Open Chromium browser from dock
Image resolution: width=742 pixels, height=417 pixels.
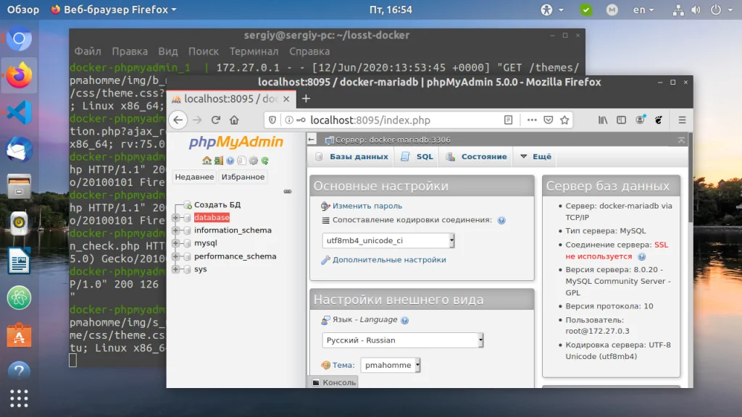tap(19, 39)
